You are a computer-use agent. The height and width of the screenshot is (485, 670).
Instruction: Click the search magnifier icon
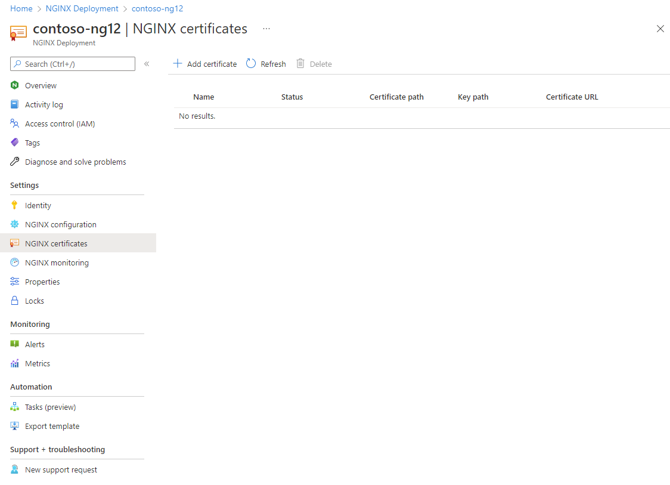tap(17, 64)
